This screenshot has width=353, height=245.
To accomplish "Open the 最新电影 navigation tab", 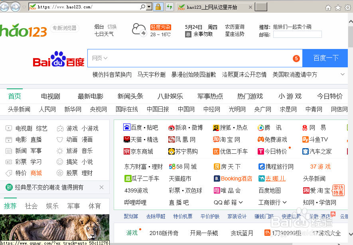I will click(90, 96).
